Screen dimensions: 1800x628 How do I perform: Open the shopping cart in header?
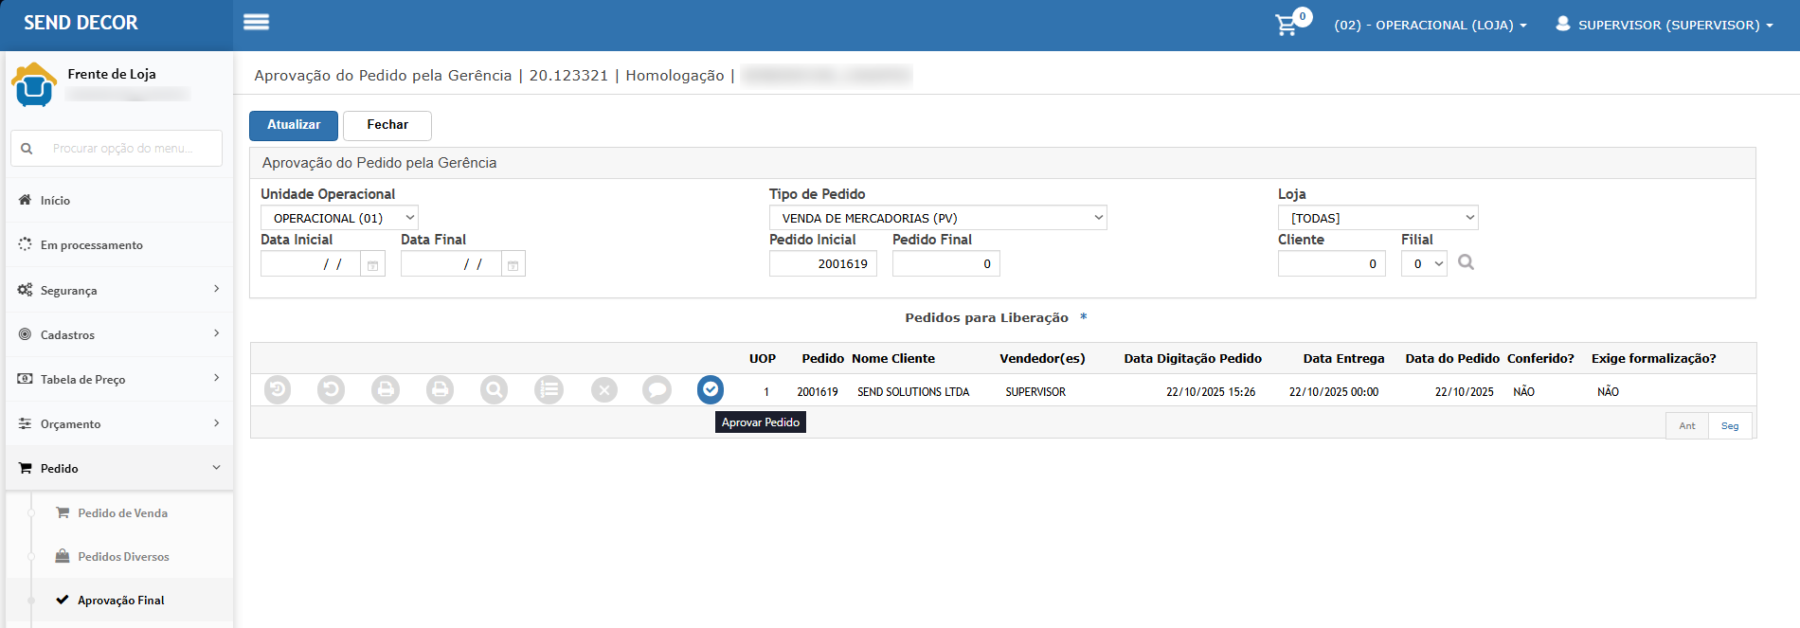(x=1287, y=25)
